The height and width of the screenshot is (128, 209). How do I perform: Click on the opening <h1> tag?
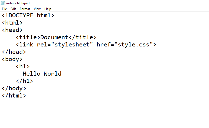[23, 66]
